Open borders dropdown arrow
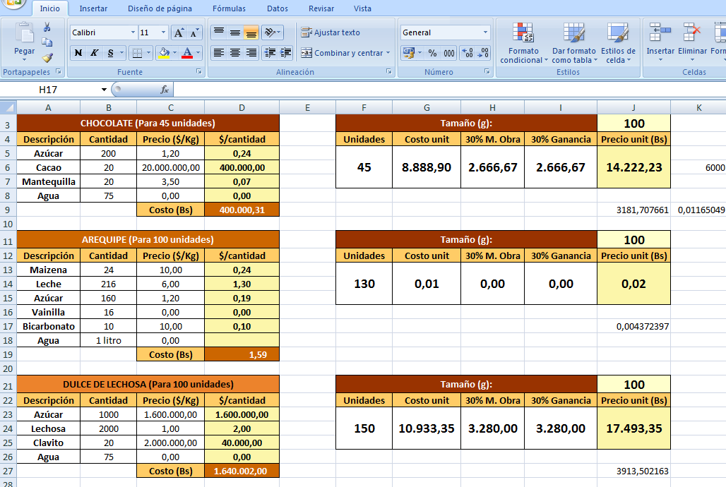 coord(148,53)
